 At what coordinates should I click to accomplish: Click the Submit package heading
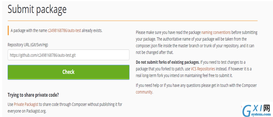(x=37, y=9)
